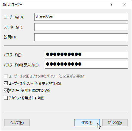
Task: Click the greyed-out 次回ログオン時にパスワードの変更が必要 checkbox
Action: pos(6,76)
